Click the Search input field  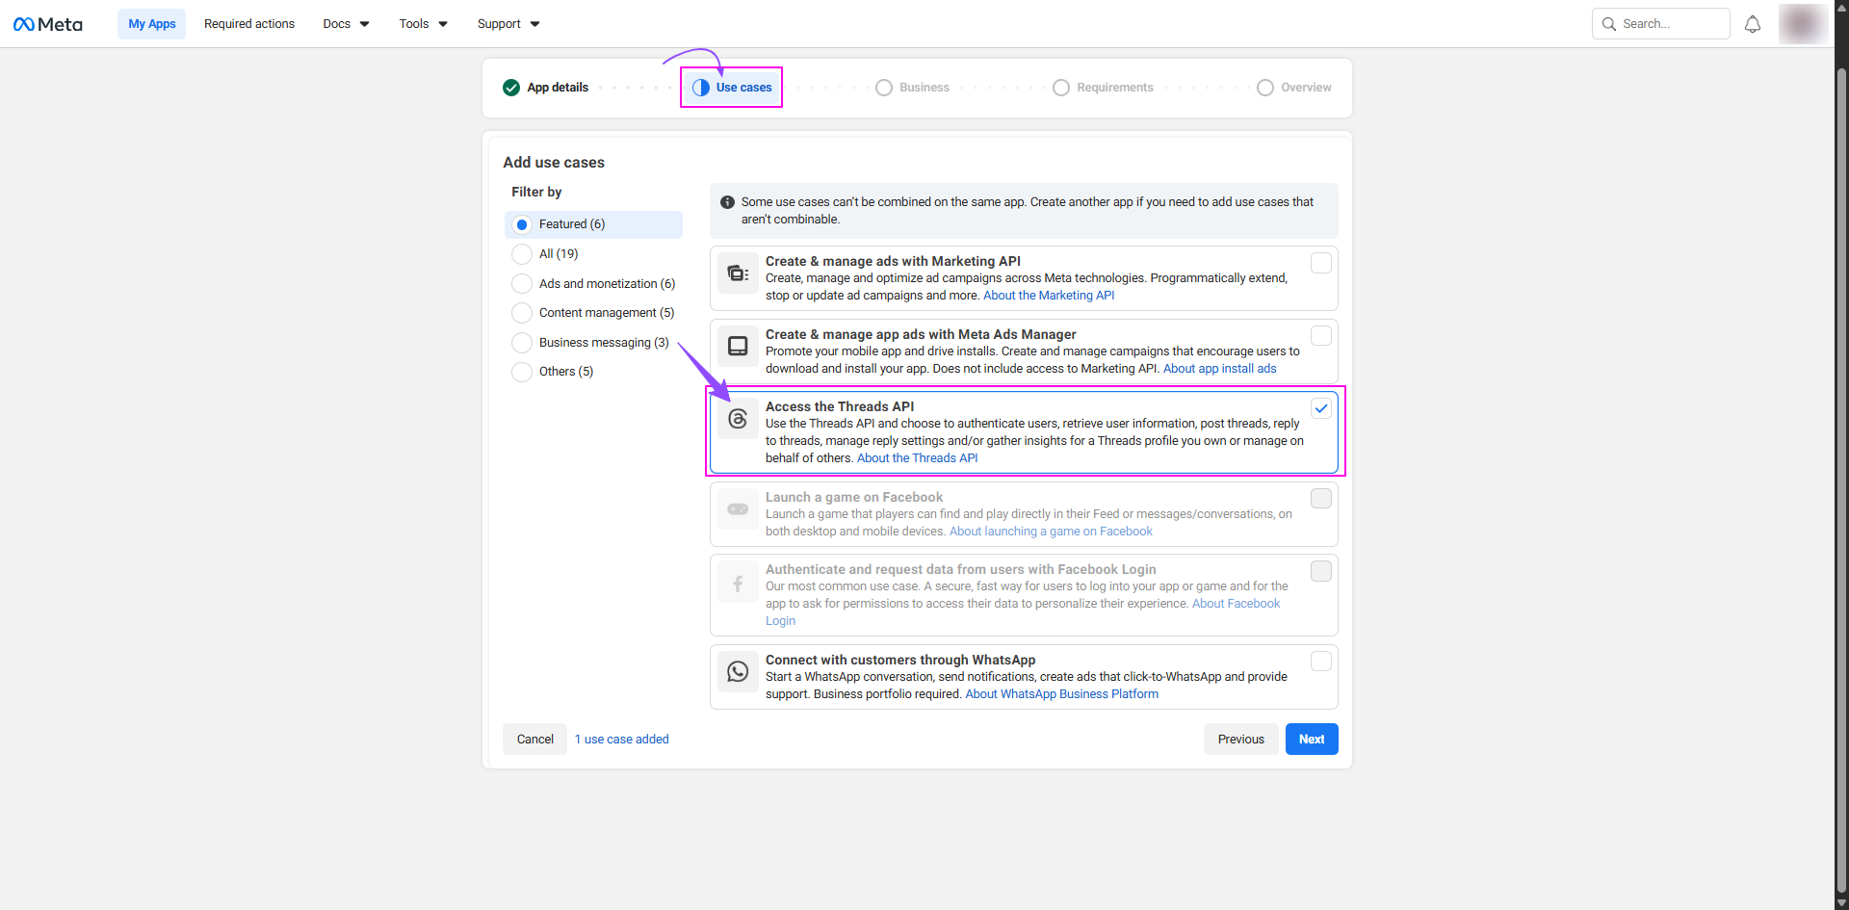point(1671,24)
